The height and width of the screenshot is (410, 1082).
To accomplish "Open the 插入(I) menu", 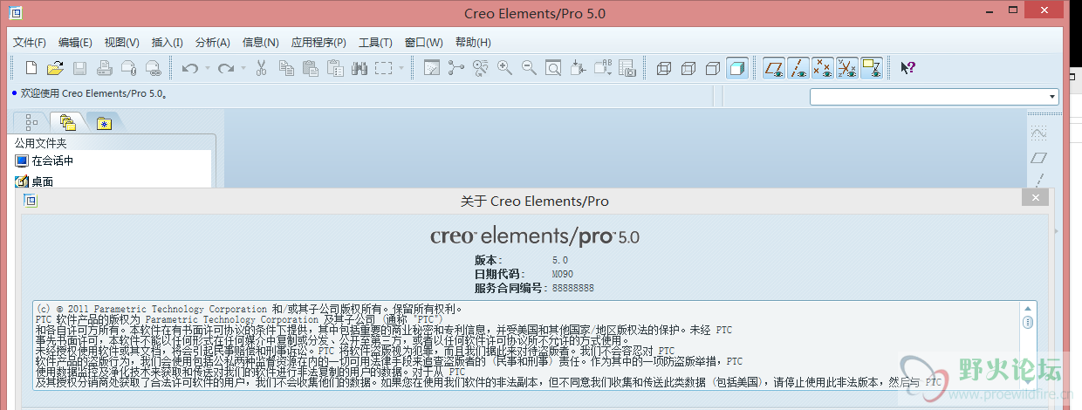I will [167, 42].
